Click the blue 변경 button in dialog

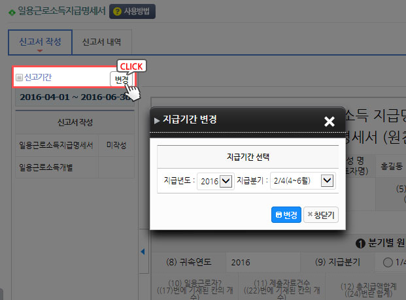click(x=286, y=214)
